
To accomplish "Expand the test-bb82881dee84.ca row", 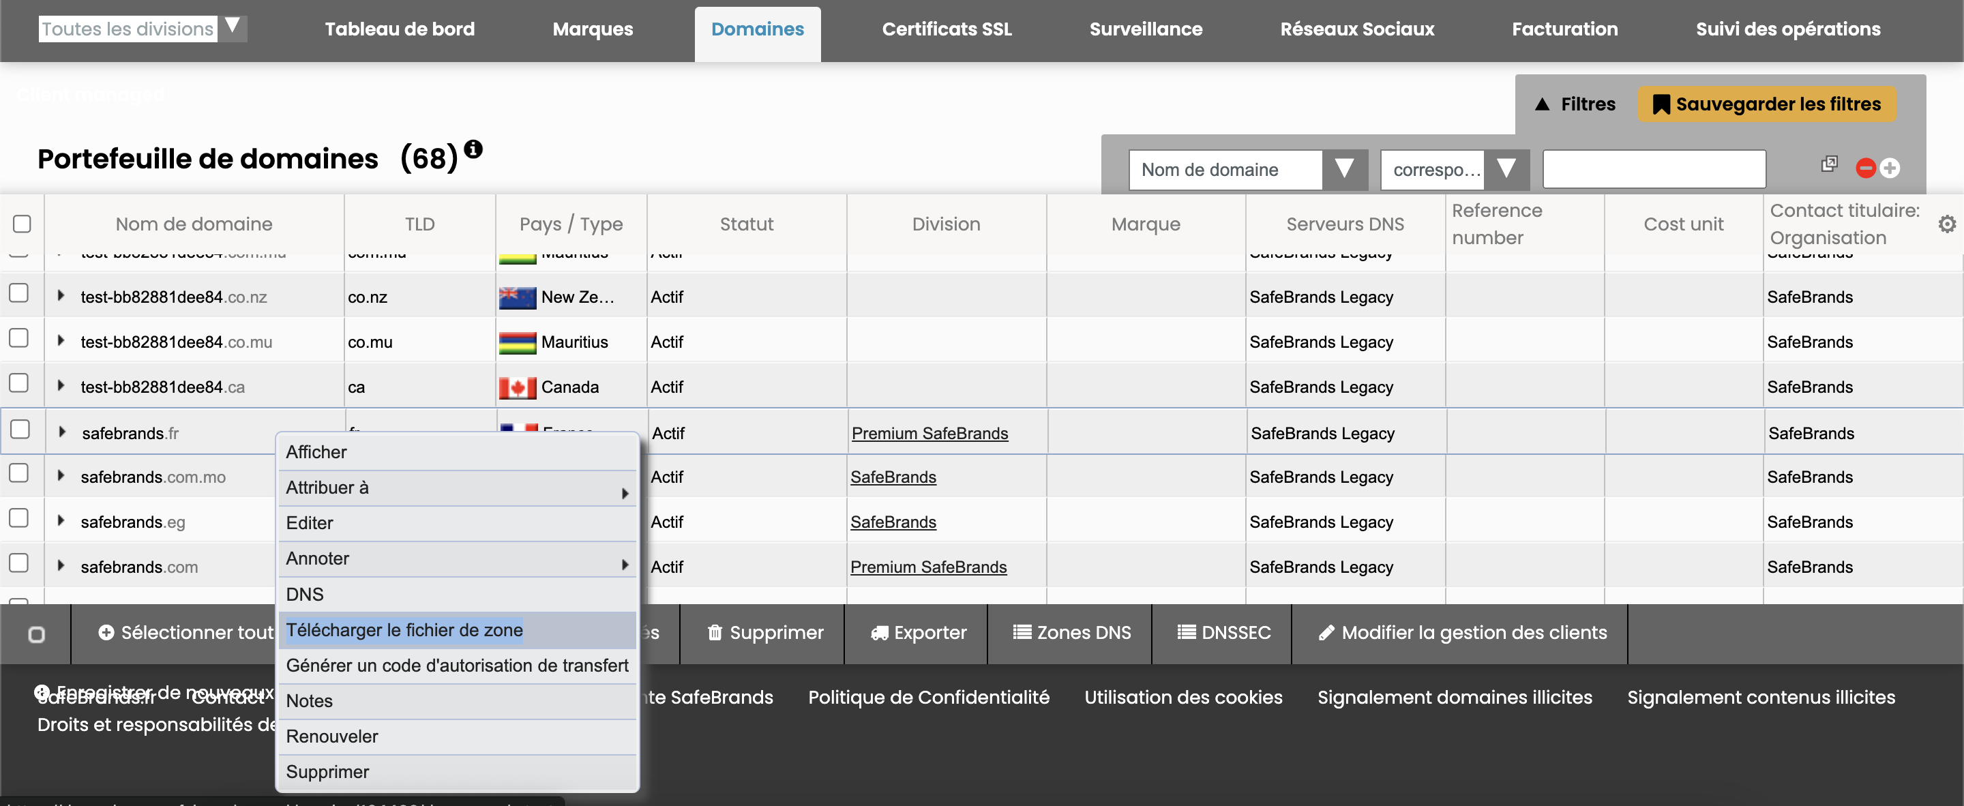I will pyautogui.click(x=61, y=385).
